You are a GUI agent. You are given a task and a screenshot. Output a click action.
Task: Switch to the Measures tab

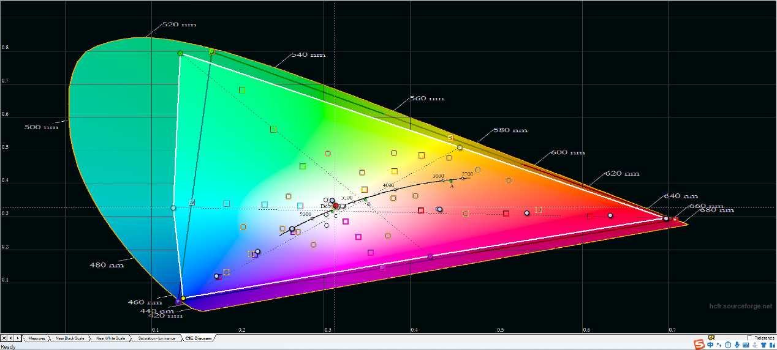click(x=37, y=338)
